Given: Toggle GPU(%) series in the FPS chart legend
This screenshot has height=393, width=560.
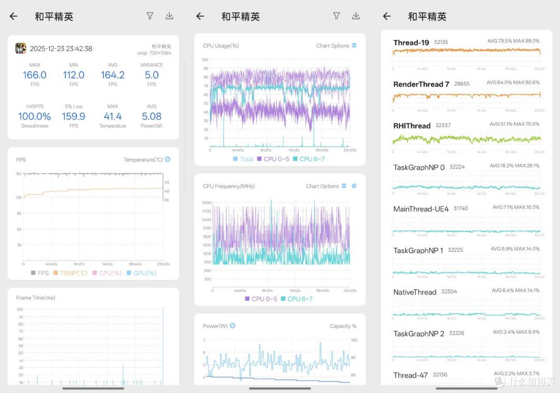Looking at the screenshot, I should click(142, 273).
